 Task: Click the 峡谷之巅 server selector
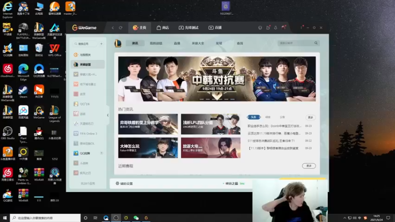234,184
